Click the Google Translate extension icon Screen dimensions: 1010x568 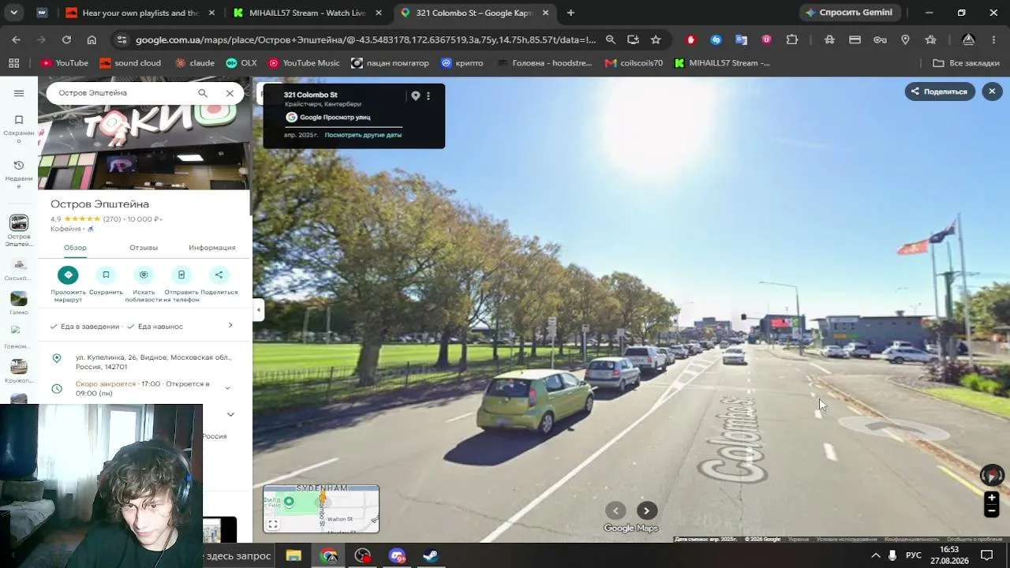click(x=741, y=39)
